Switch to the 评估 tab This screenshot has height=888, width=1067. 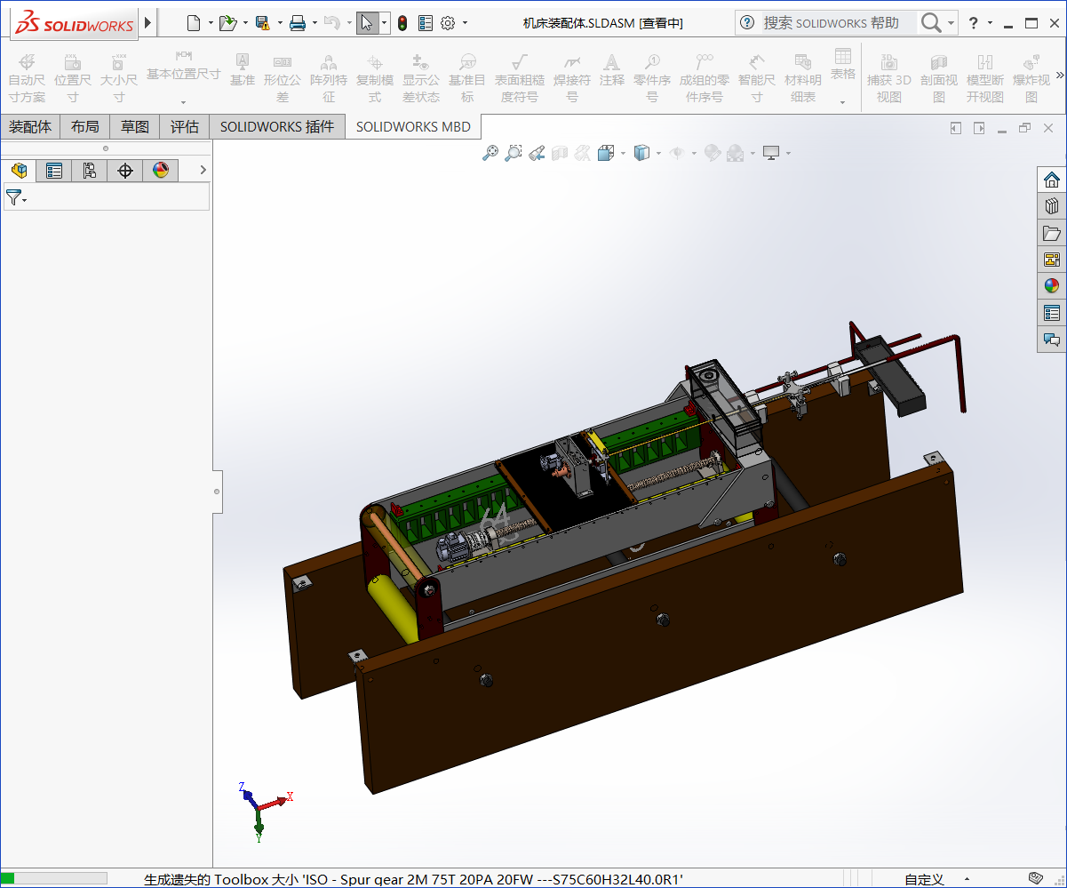coord(185,127)
